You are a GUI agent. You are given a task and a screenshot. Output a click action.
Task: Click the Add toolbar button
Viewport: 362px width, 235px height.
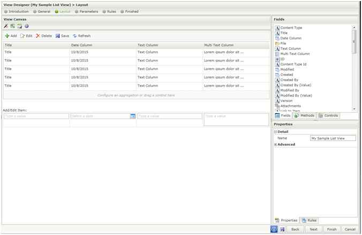click(x=11, y=36)
